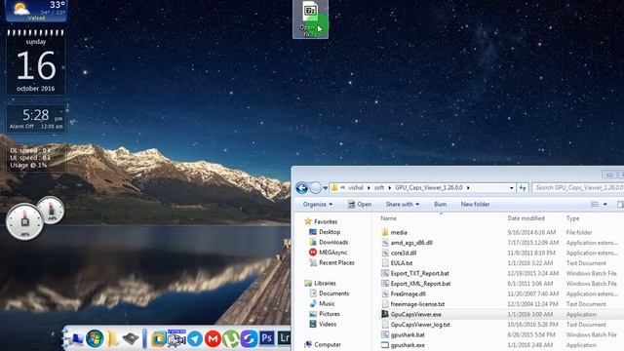Open the grey drive icon in the dock
The width and height of the screenshot is (624, 351).
point(131,339)
